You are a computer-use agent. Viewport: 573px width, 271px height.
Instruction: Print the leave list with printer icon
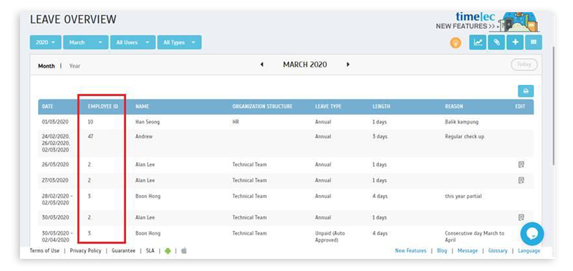coord(526,92)
